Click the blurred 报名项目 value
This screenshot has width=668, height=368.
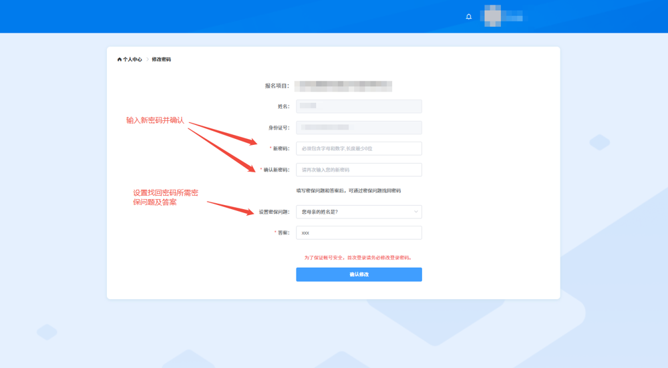click(343, 86)
